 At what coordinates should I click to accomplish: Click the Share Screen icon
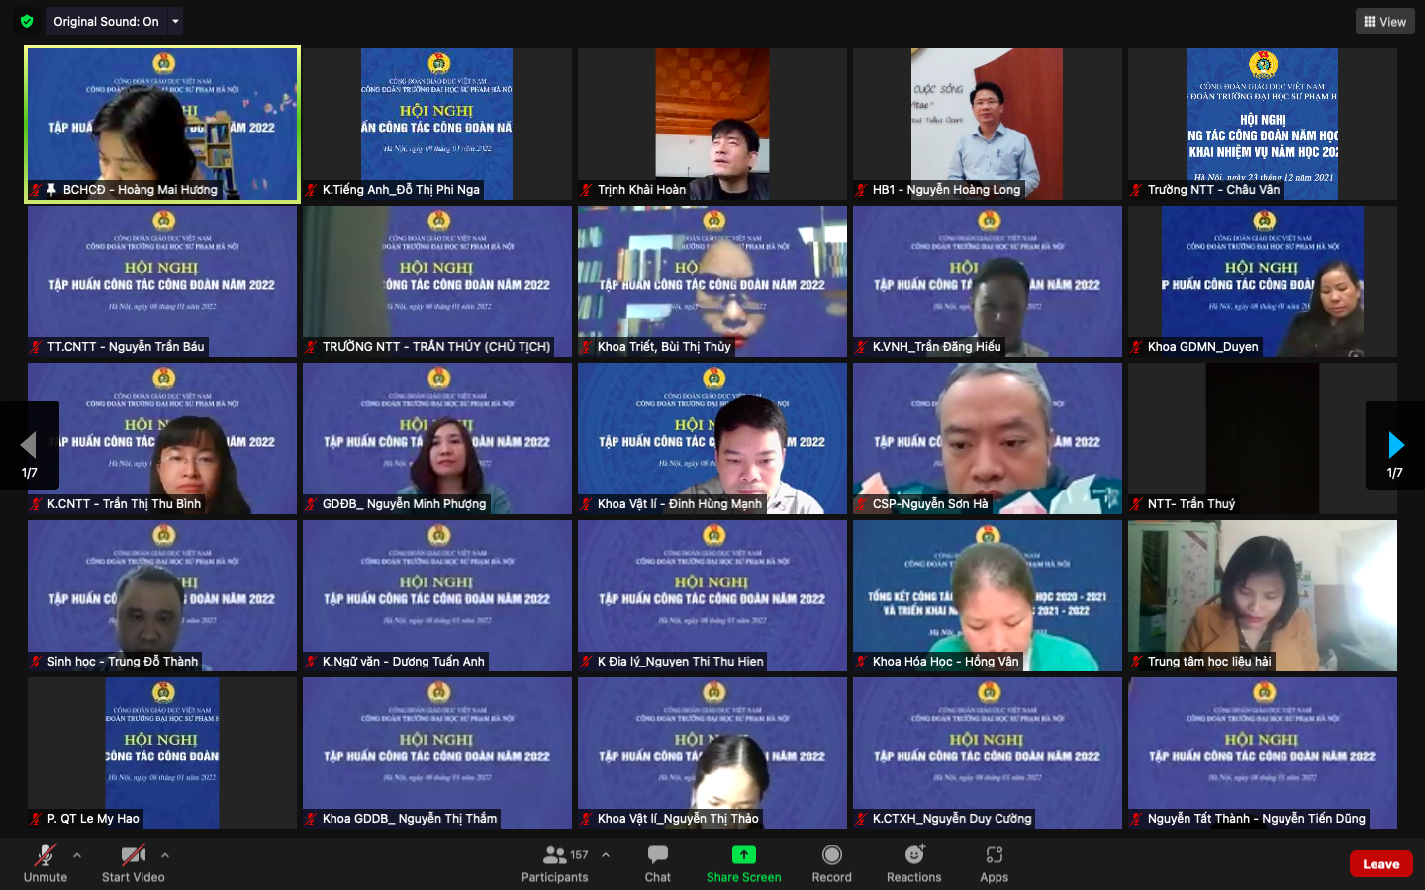pyautogui.click(x=743, y=855)
